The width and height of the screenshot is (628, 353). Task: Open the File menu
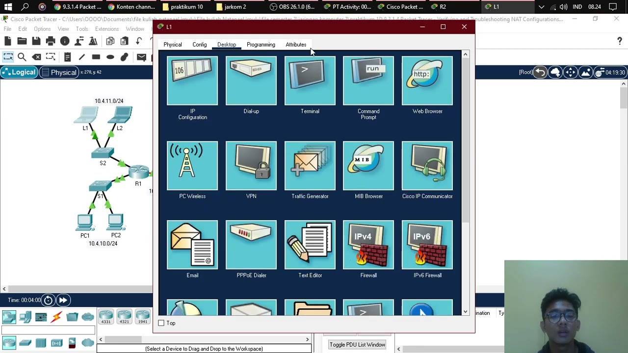point(8,29)
